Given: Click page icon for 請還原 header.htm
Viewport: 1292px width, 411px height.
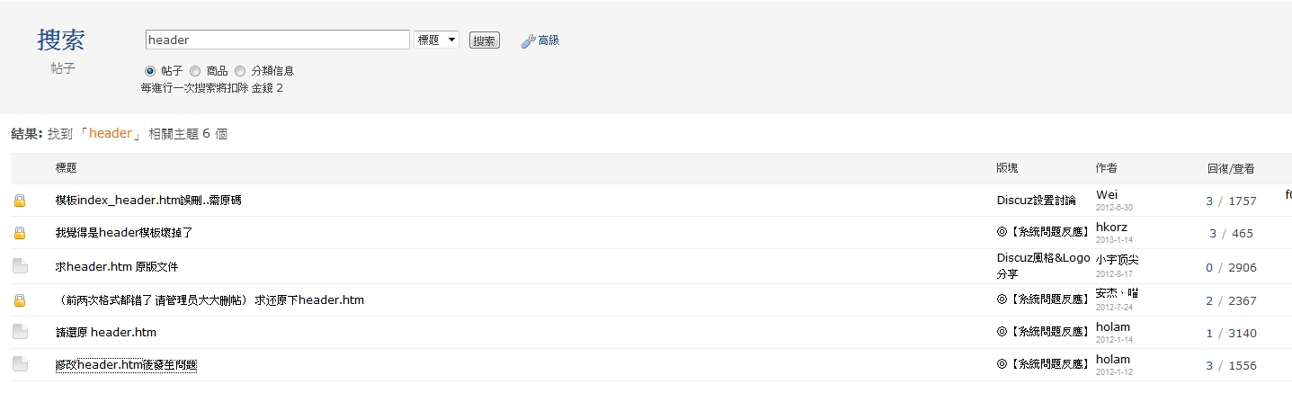Looking at the screenshot, I should point(20,332).
